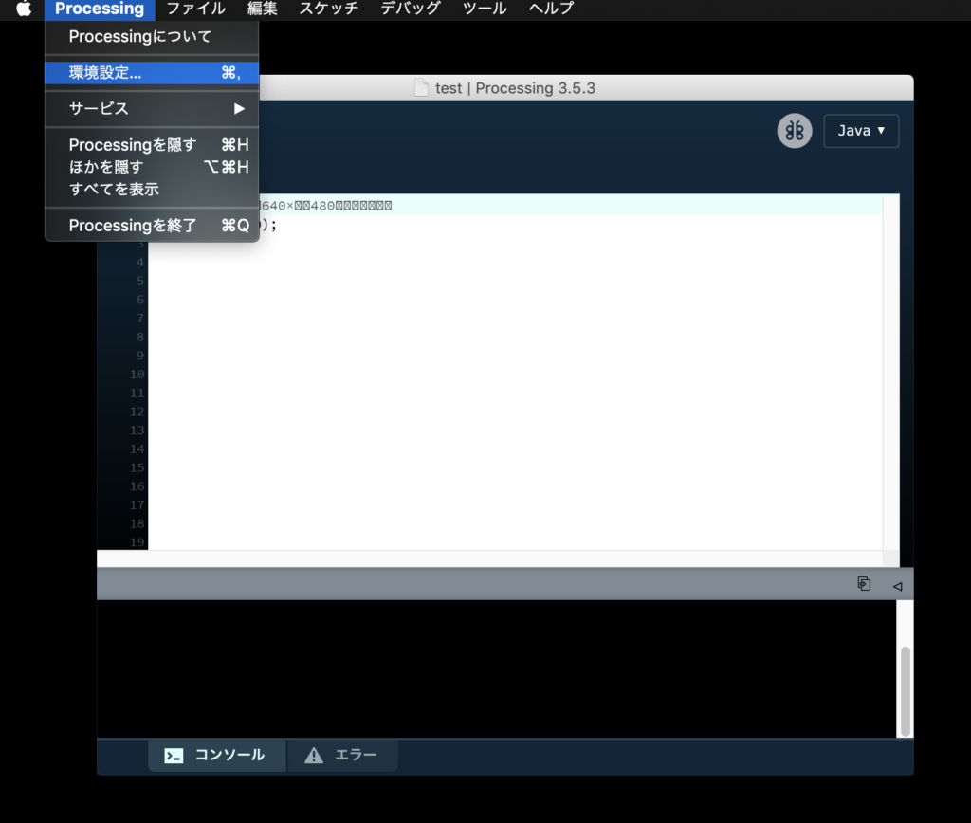This screenshot has height=823, width=971.
Task: Quit with Processingを終了
Action: [x=152, y=226]
